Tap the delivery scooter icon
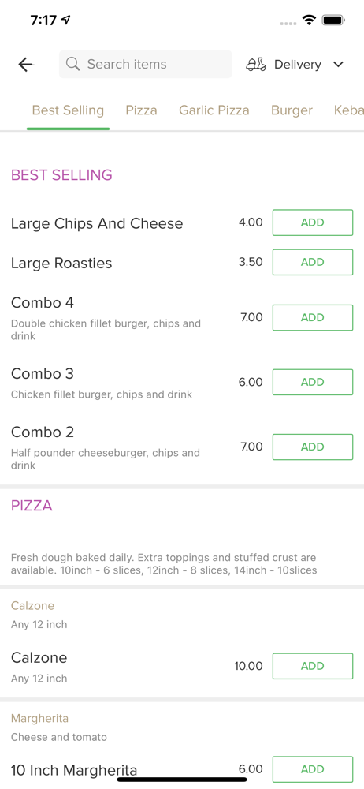 255,65
